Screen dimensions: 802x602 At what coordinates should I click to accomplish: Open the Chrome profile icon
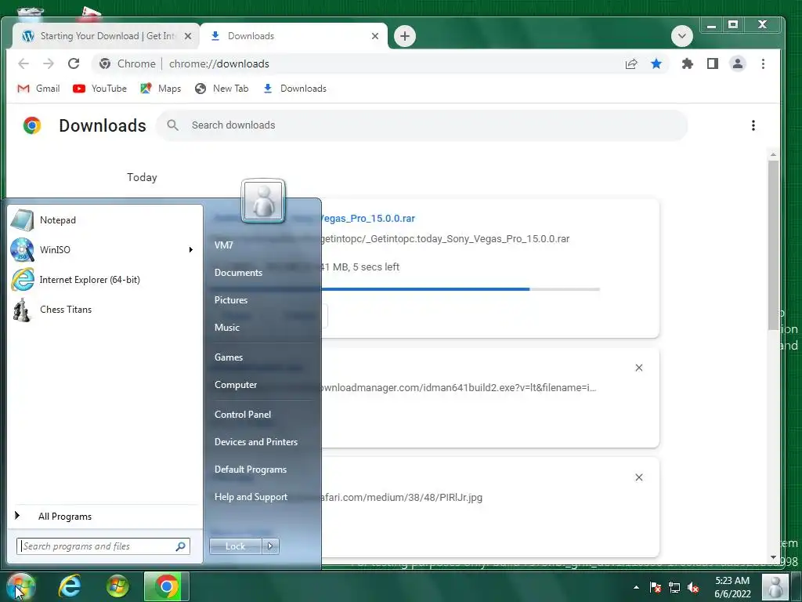(x=738, y=63)
